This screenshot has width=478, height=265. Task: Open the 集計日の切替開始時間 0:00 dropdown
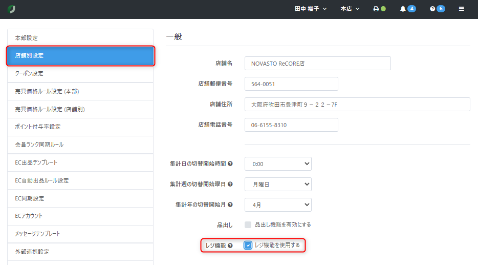[x=278, y=164]
